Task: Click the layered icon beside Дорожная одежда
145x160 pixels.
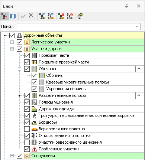Action: (x=34, y=109)
